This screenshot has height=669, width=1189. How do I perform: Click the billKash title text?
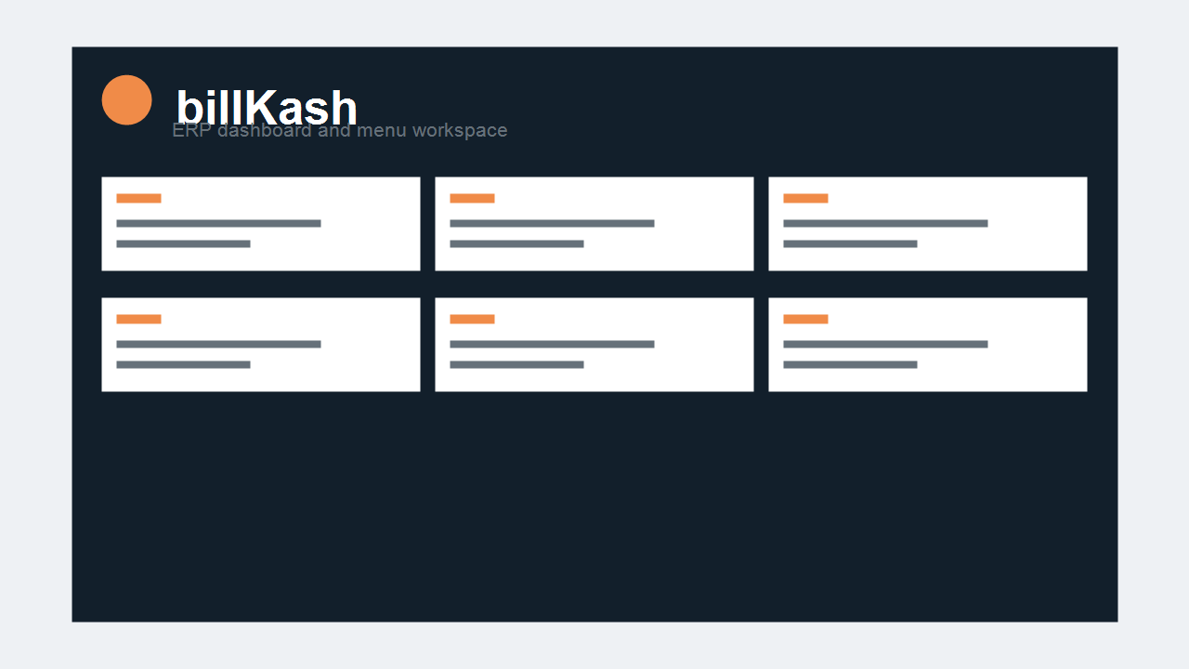point(267,108)
